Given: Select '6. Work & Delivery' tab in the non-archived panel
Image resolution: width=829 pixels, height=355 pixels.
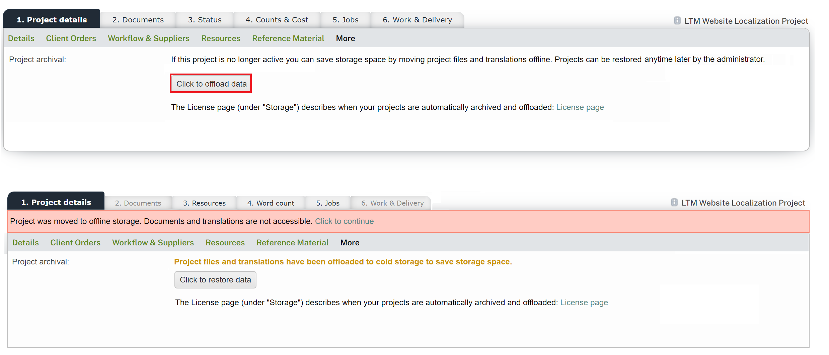Looking at the screenshot, I should click(x=417, y=20).
